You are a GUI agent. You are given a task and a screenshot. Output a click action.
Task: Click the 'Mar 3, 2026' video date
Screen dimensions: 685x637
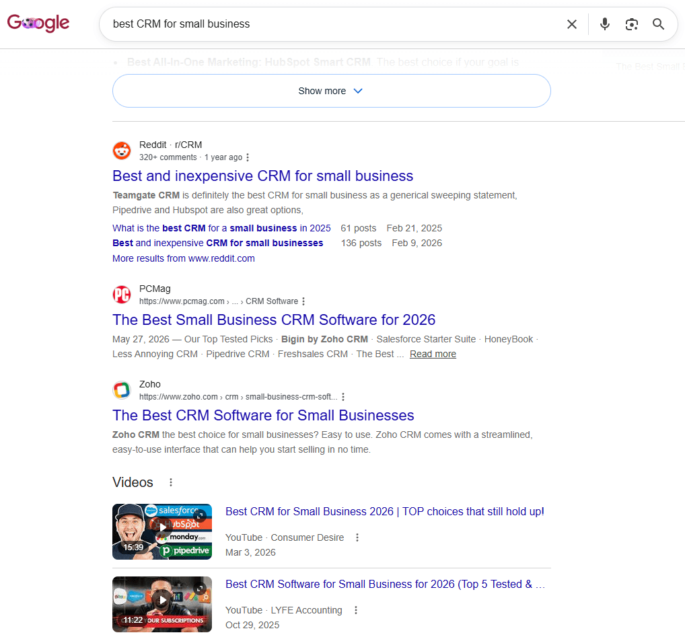coord(250,552)
